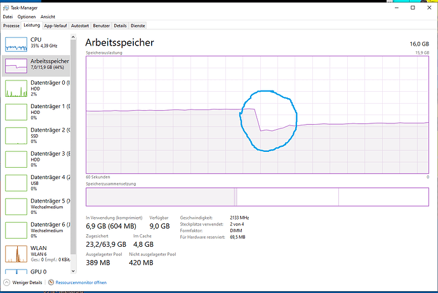This screenshot has width=438, height=293.
Task: Collapse with Weniger Details arrow icon
Action: (7, 282)
